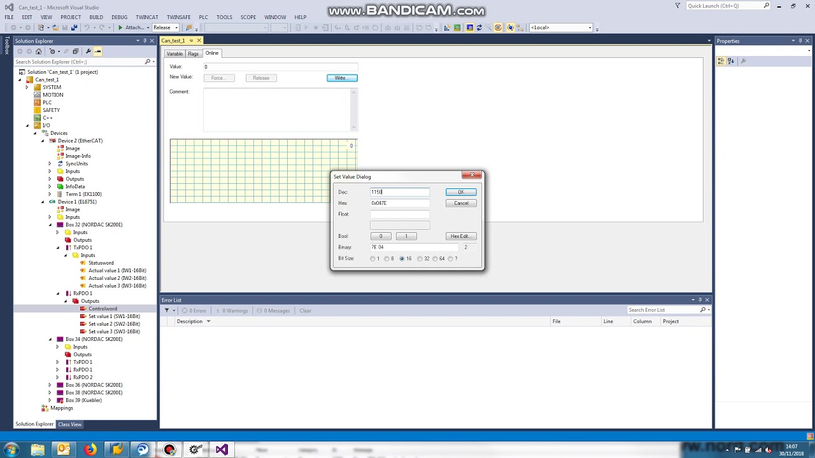This screenshot has height=458, width=815.
Task: Click the Hex value input field
Action: (399, 203)
